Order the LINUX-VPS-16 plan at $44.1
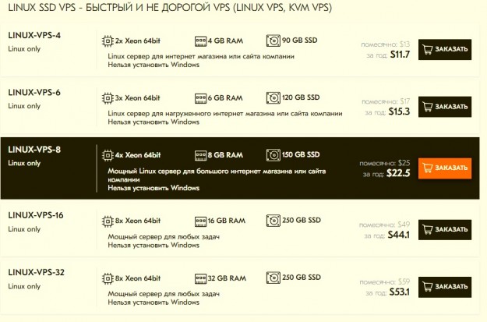Viewport: 487px width, 322px height. (444, 229)
